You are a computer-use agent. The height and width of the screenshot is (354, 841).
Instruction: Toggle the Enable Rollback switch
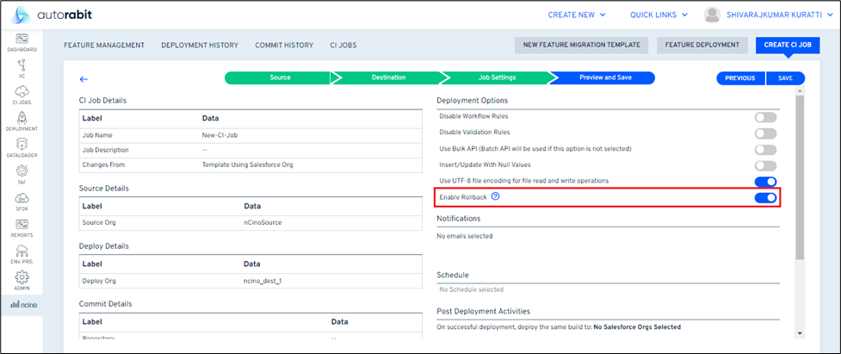tap(764, 198)
